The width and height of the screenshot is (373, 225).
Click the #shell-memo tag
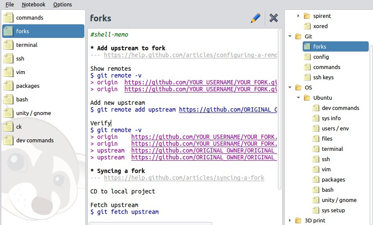click(109, 35)
